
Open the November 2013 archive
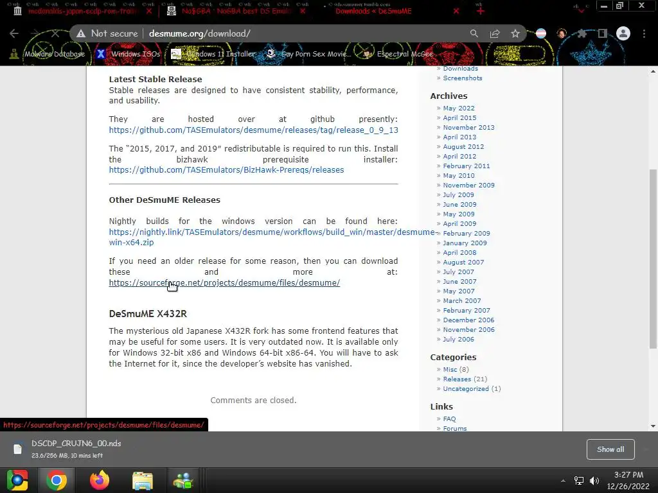(x=468, y=128)
